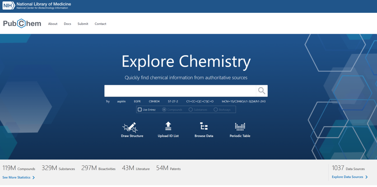Viewport: 377px width, 187px height.
Task: Click the National Library of Medicine link
Action: pos(44,4)
